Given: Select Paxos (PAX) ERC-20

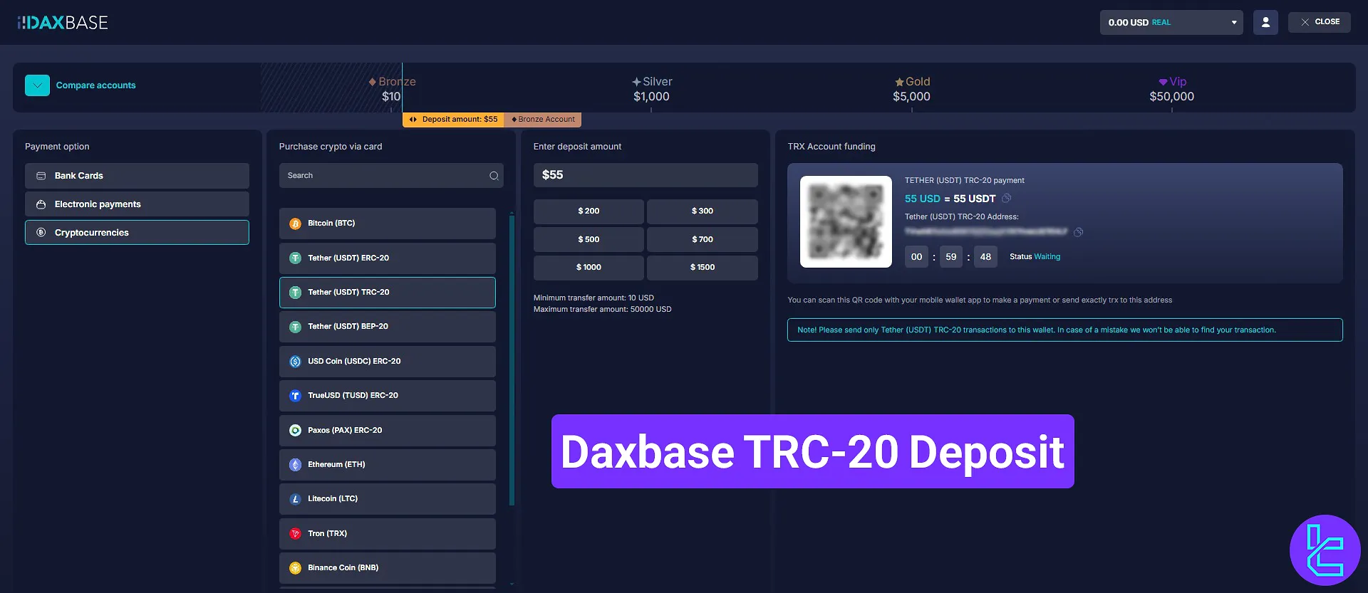Looking at the screenshot, I should click(387, 431).
